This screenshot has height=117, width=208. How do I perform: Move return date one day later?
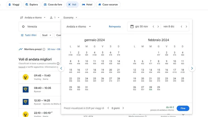pos(186,27)
